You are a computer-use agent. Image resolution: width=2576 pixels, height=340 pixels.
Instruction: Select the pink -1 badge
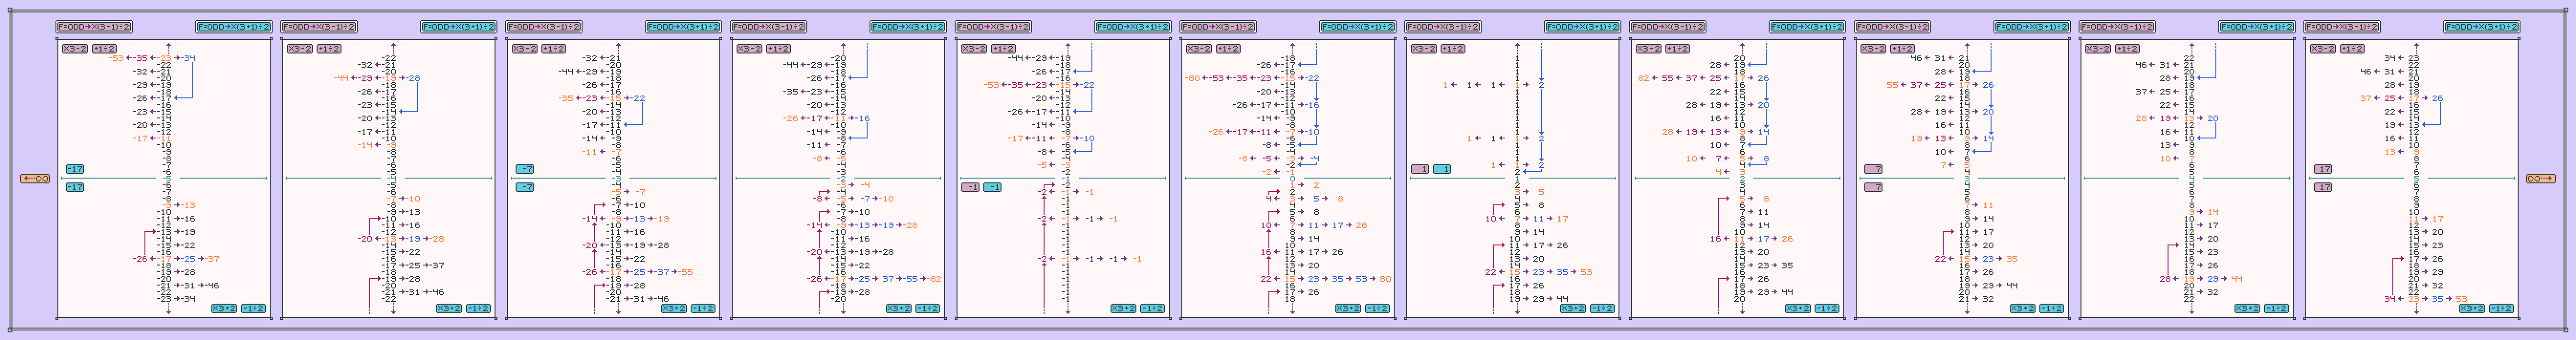pos(970,188)
